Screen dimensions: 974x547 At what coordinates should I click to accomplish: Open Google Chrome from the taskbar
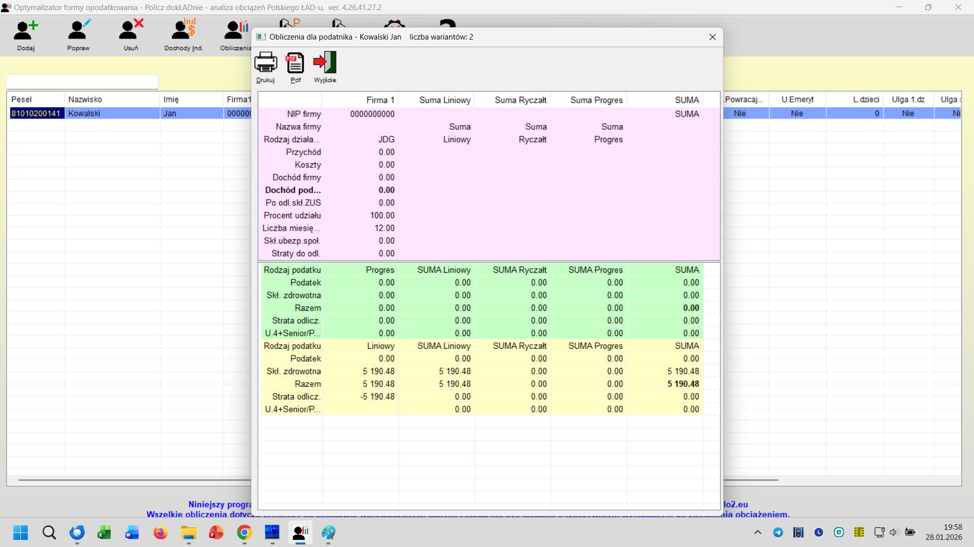click(x=244, y=533)
